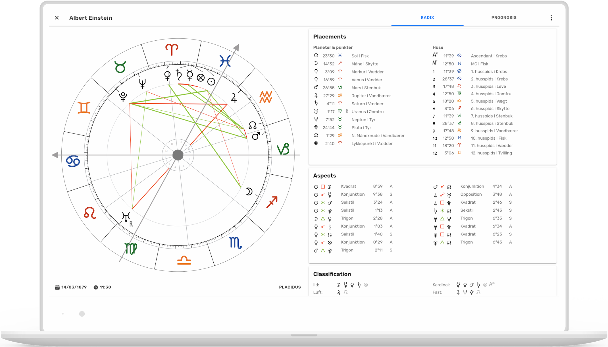This screenshot has height=347, width=608.
Task: Click the birth time 11:30
Action: pyautogui.click(x=105, y=287)
